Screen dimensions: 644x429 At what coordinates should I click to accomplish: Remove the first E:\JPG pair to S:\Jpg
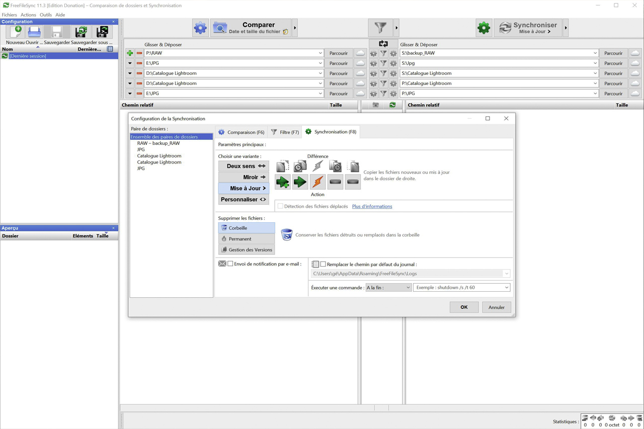[x=139, y=63]
